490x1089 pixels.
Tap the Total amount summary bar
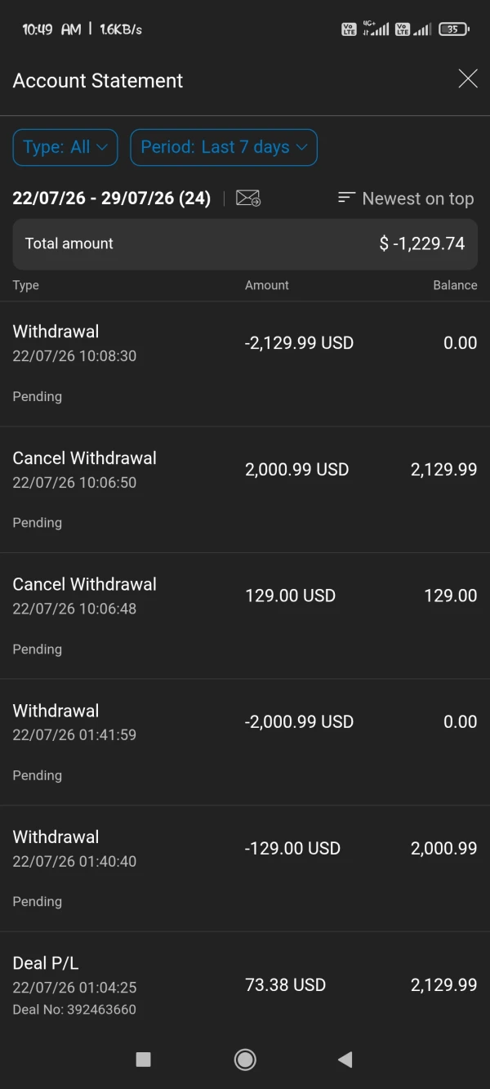coord(245,243)
